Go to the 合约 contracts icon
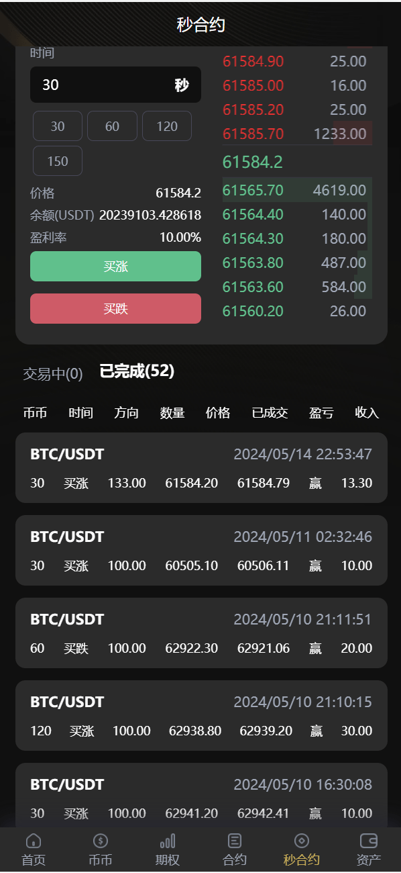Screen dimensions: 401x873 [x=235, y=841]
